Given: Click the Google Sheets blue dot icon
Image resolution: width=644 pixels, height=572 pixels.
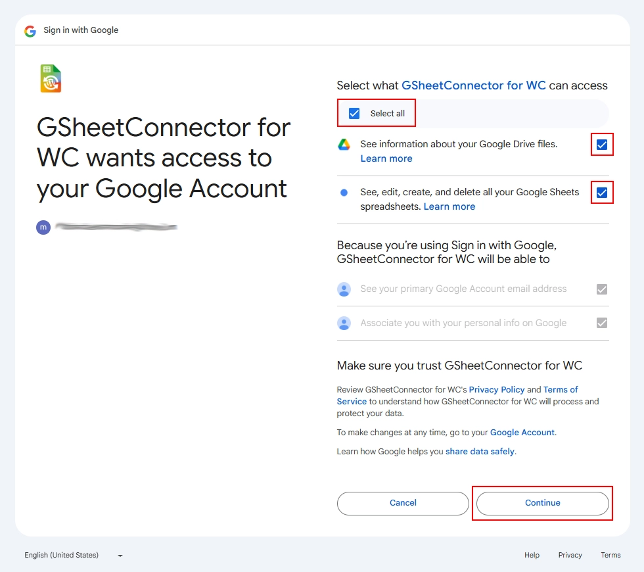Looking at the screenshot, I should tap(343, 192).
